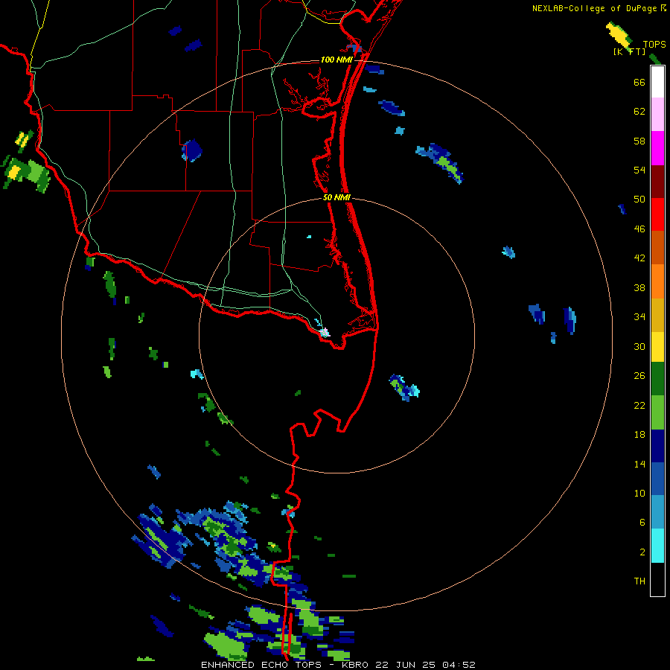Click the dark orange legend swatch
The height and width of the screenshot is (670, 670).
pos(657,247)
